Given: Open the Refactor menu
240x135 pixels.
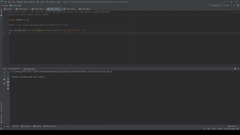Looking at the screenshot, I should click(x=32, y=2).
